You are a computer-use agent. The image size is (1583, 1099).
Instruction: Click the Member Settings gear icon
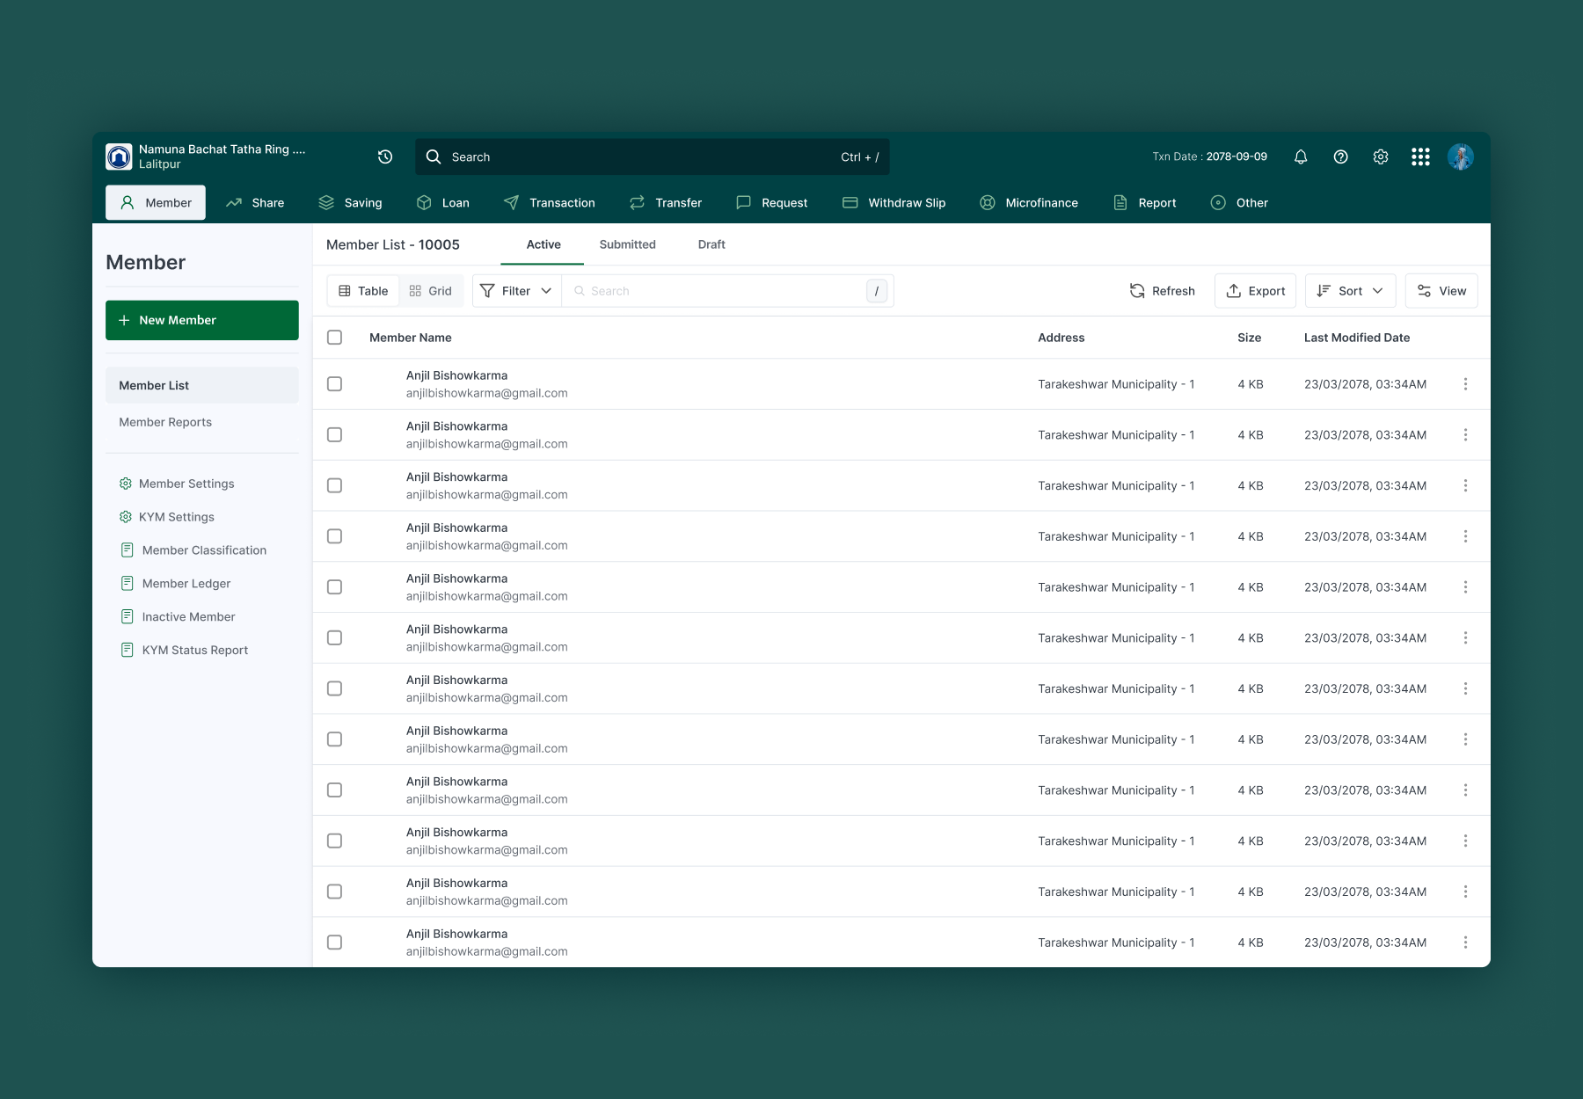[126, 484]
